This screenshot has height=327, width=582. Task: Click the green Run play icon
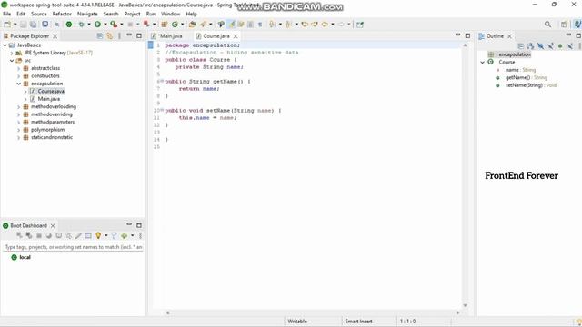(x=97, y=25)
